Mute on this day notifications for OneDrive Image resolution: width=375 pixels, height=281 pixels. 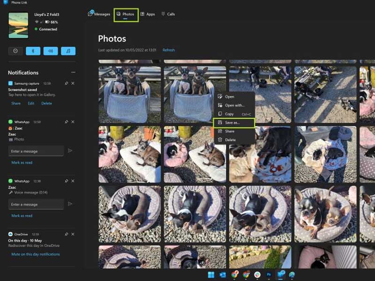36,254
